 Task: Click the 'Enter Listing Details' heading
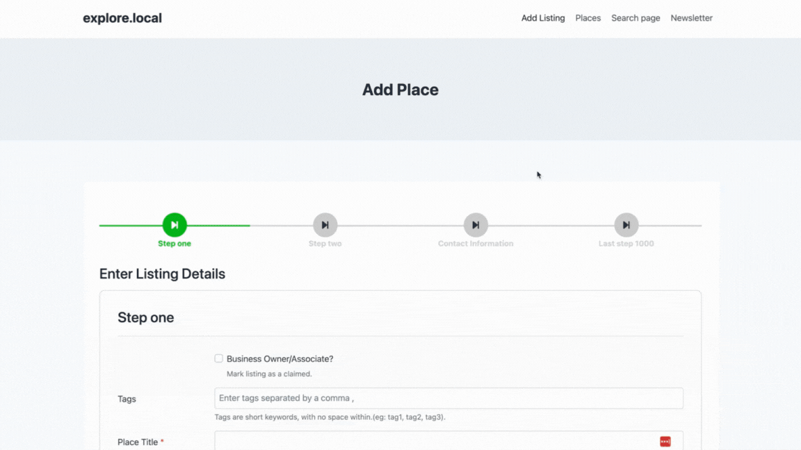[162, 274]
